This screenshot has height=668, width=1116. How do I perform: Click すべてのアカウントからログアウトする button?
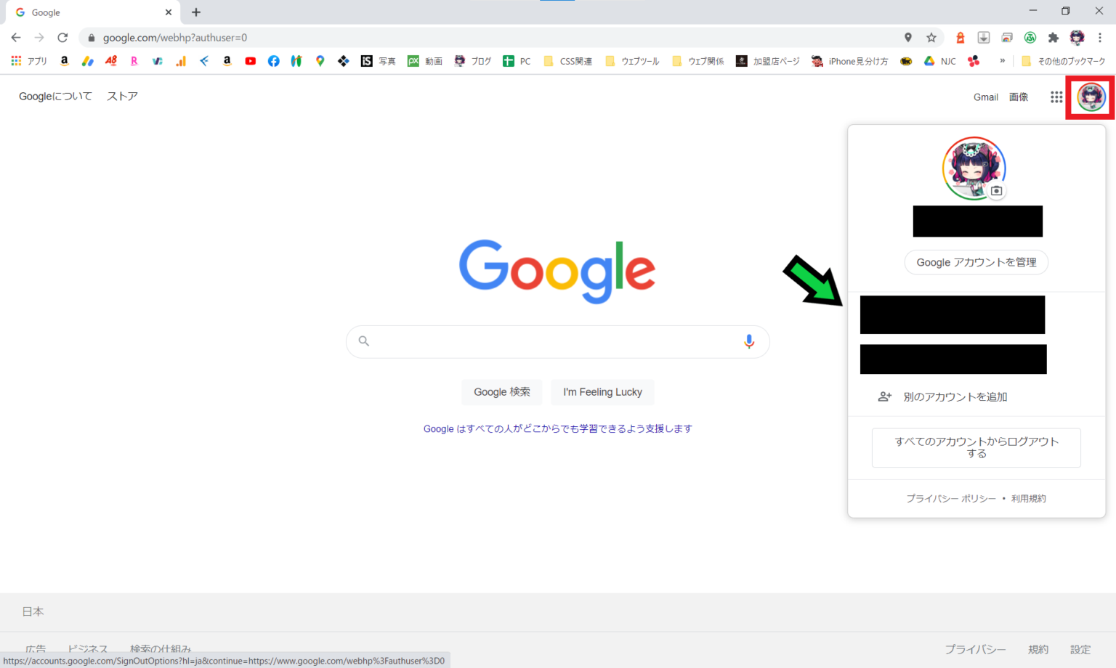976,447
